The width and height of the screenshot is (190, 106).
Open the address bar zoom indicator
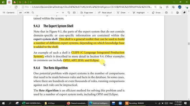click(x=155, y=7)
